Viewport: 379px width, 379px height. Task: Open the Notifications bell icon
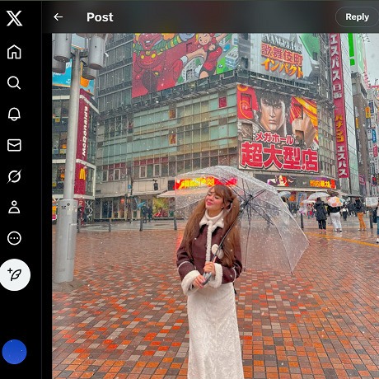pyautogui.click(x=14, y=114)
